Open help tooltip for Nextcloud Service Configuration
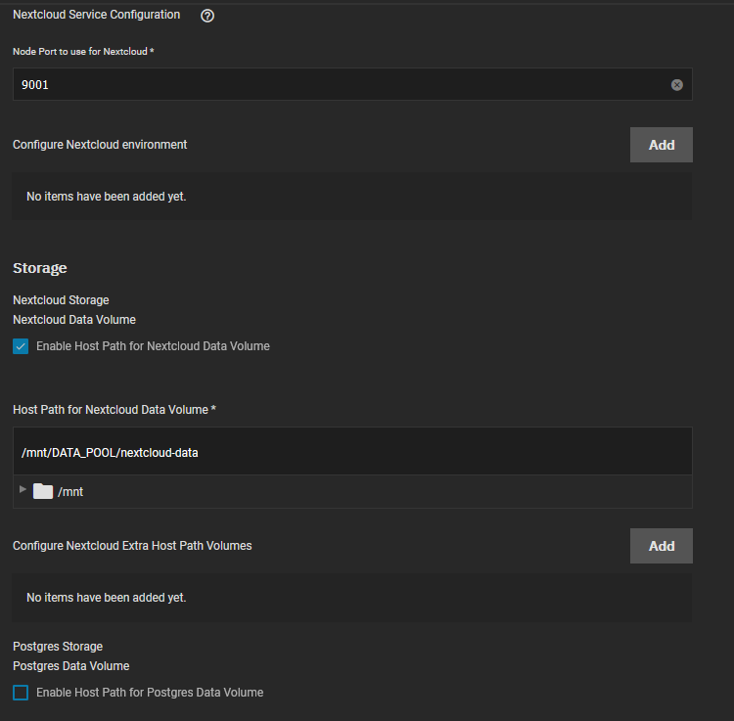 click(x=207, y=16)
